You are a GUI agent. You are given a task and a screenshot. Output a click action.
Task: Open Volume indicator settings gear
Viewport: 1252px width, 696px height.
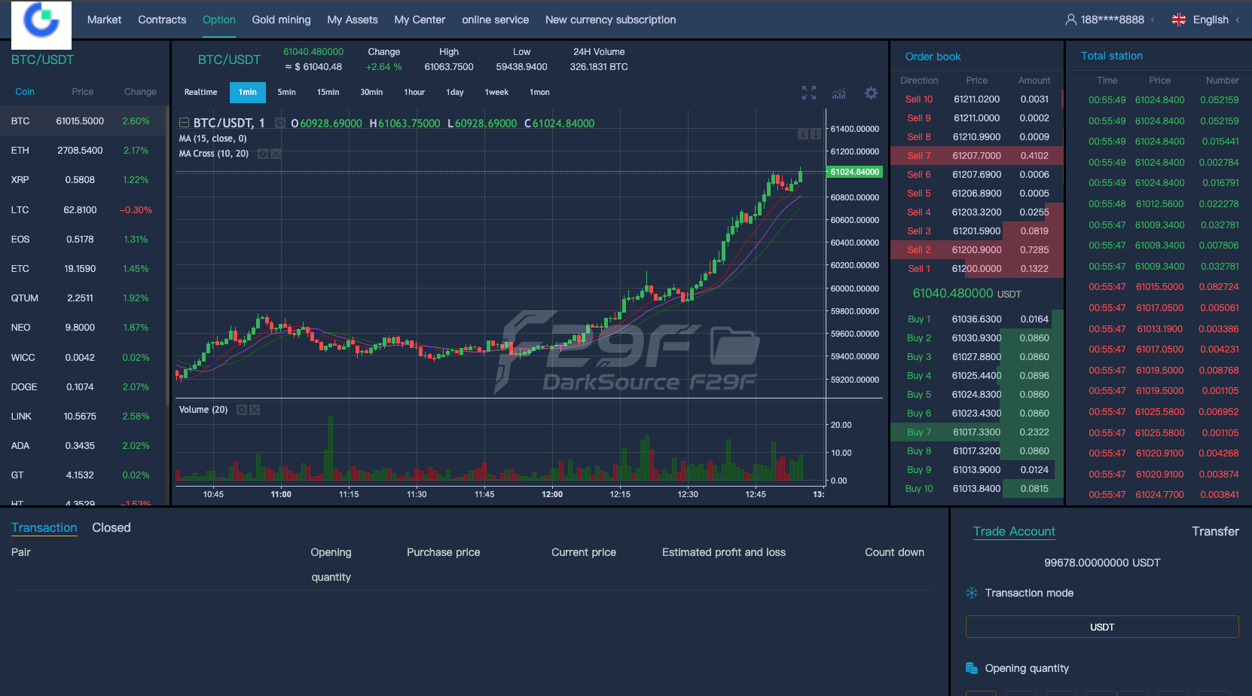coord(242,410)
